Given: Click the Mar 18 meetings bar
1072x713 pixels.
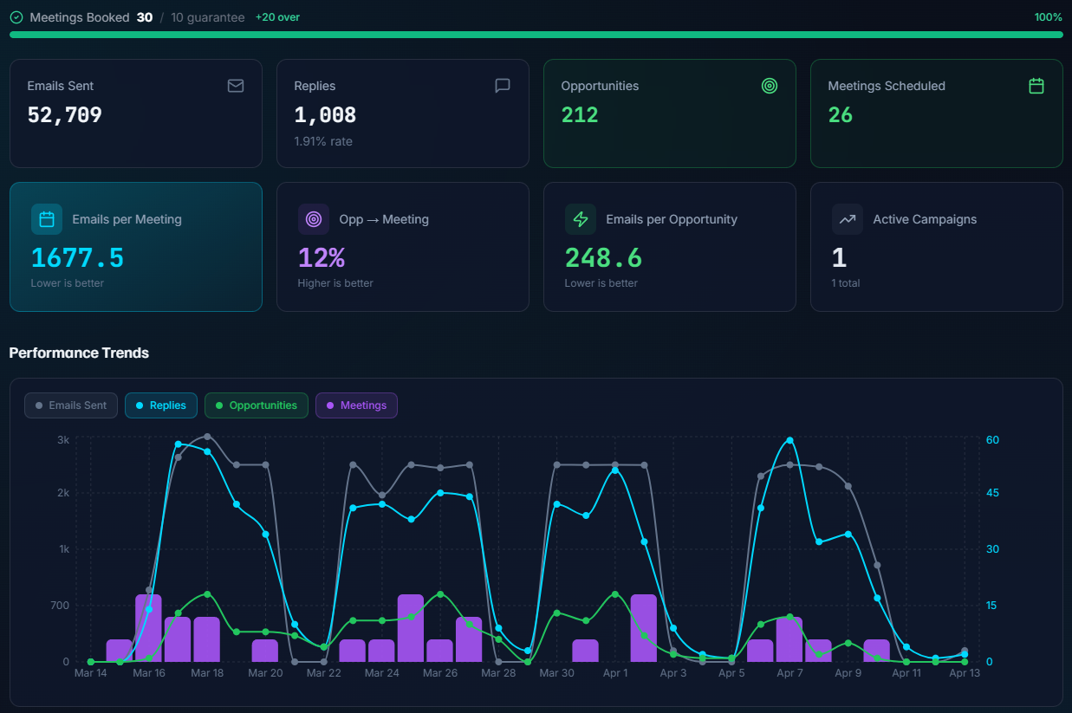Looking at the screenshot, I should [x=207, y=639].
